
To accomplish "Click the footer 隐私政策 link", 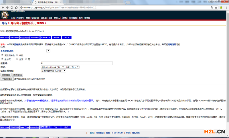I will point(136,133).
